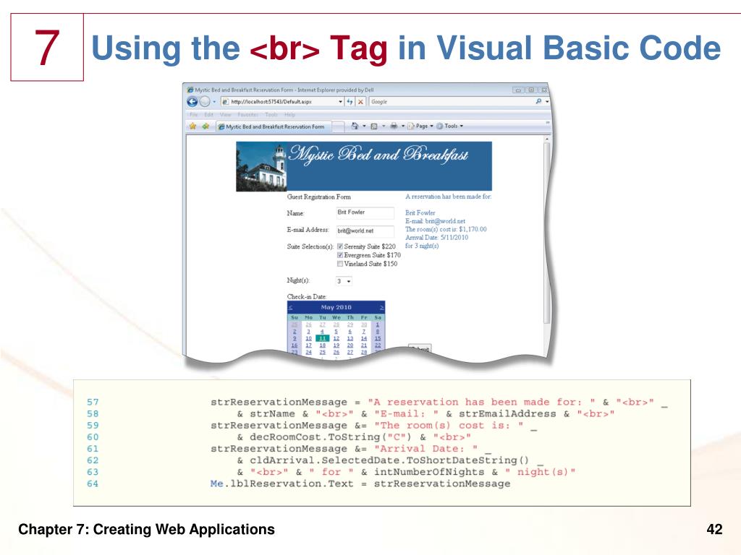Select May 11 in the calendar
The width and height of the screenshot is (741, 555).
coord(322,338)
